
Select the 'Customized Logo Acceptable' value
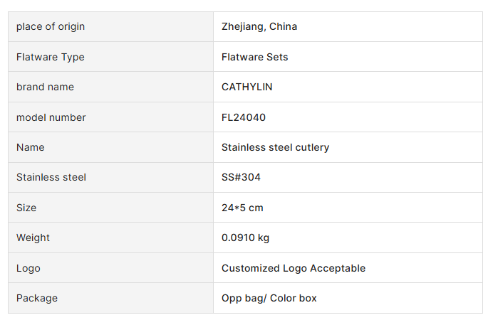(x=294, y=268)
